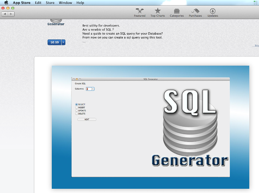Click the line 'Are u newbie of SQL ?'
This screenshot has width=259, height=193.
tap(98, 29)
